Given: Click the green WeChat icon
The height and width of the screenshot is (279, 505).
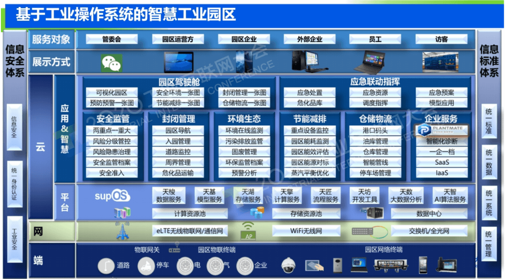Looking at the screenshot, I should (111, 63).
